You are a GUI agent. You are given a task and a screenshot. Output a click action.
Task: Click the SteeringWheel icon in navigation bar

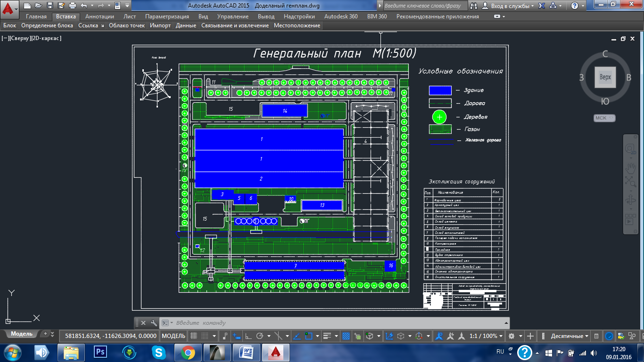click(x=630, y=150)
